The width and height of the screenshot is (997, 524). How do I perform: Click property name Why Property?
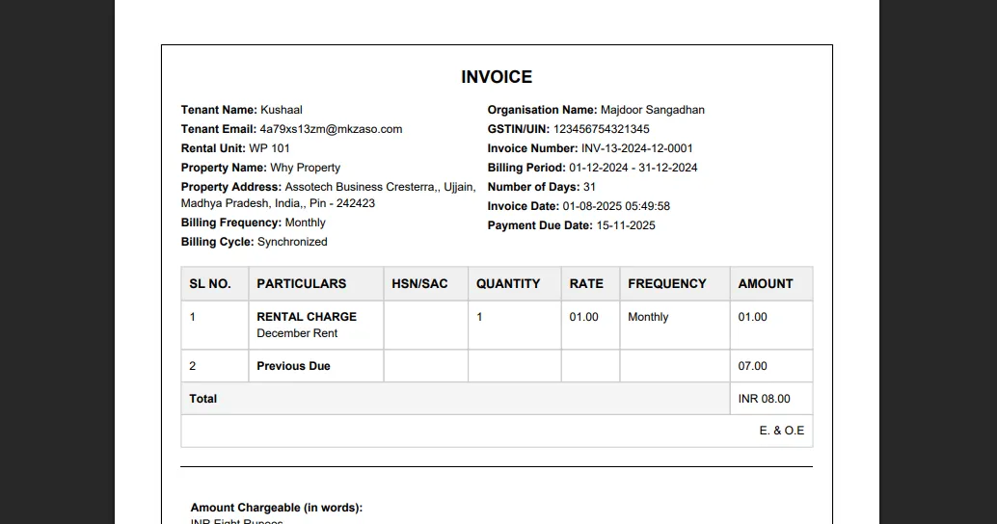click(x=306, y=168)
